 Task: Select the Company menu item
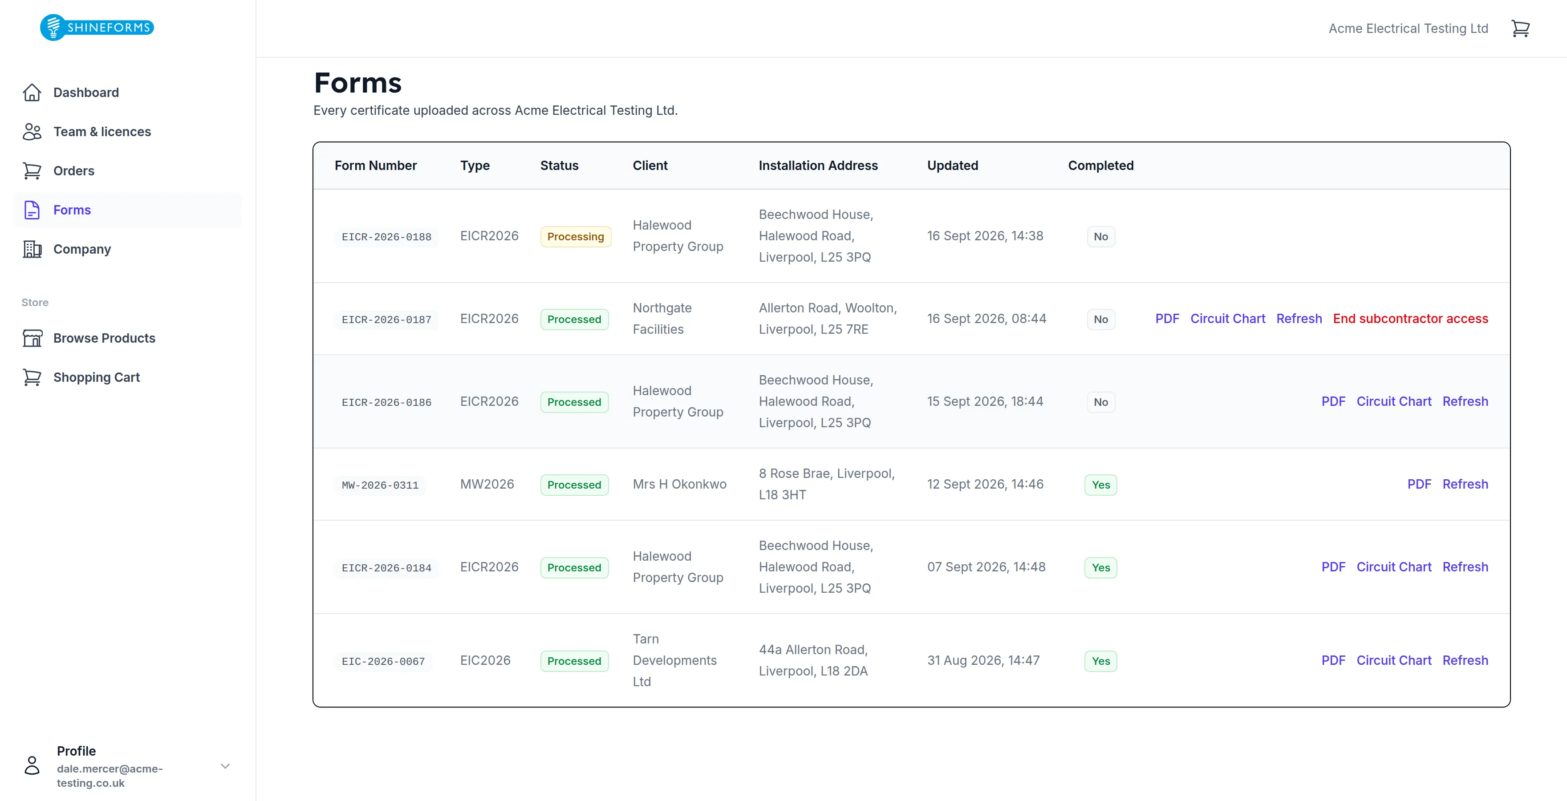click(128, 249)
